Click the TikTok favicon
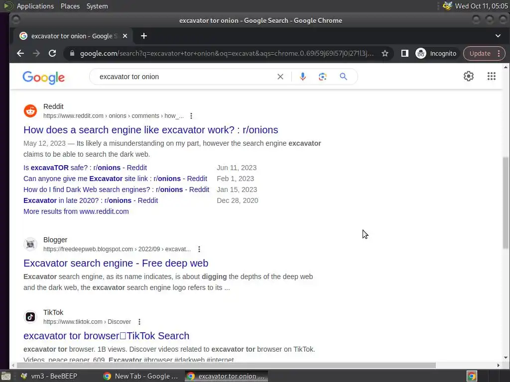This screenshot has height=382, width=510. coord(30,317)
